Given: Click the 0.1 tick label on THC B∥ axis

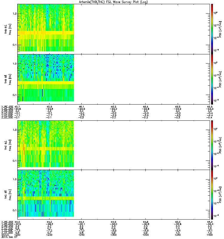Looking at the screenshot, I should pos(15,210).
